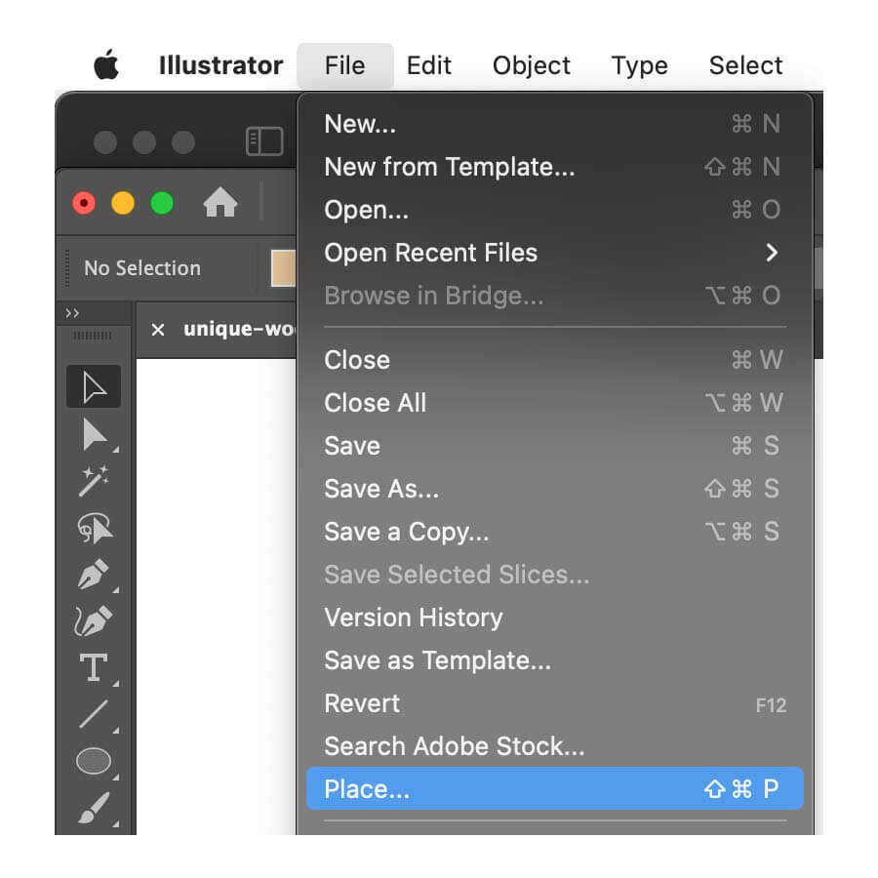Expand the toolbar with double-arrow chevrons

click(72, 313)
